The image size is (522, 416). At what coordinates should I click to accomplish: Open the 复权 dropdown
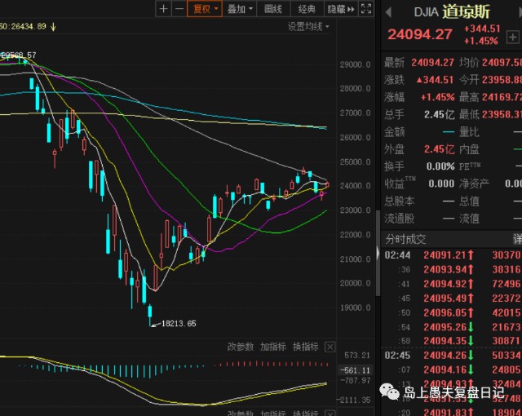(x=205, y=9)
